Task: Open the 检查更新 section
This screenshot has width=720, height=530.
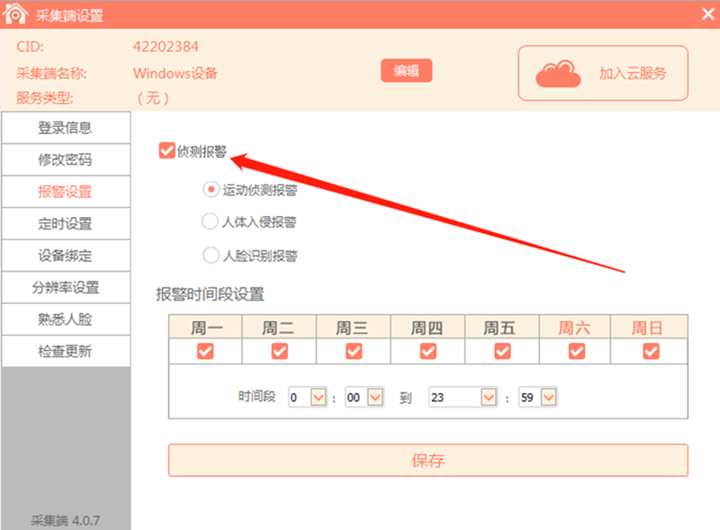Action: coord(65,351)
